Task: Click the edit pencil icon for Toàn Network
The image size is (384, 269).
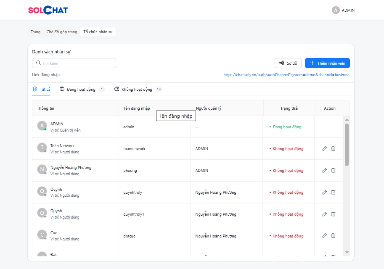Action: pyautogui.click(x=324, y=148)
